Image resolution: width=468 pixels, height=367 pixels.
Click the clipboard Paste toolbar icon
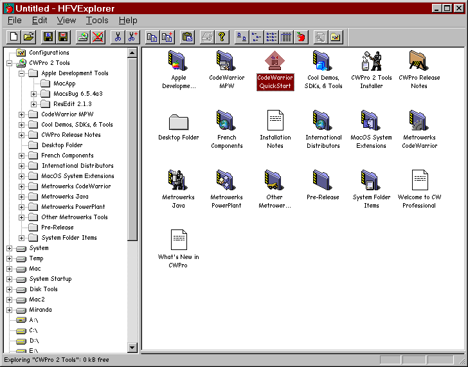tap(187, 37)
